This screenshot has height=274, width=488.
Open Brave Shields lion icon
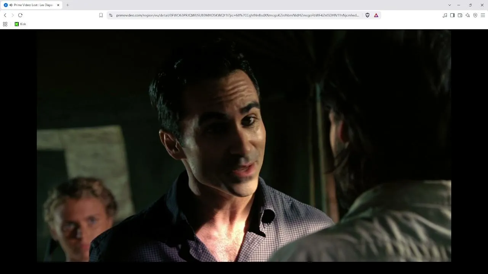point(368,15)
